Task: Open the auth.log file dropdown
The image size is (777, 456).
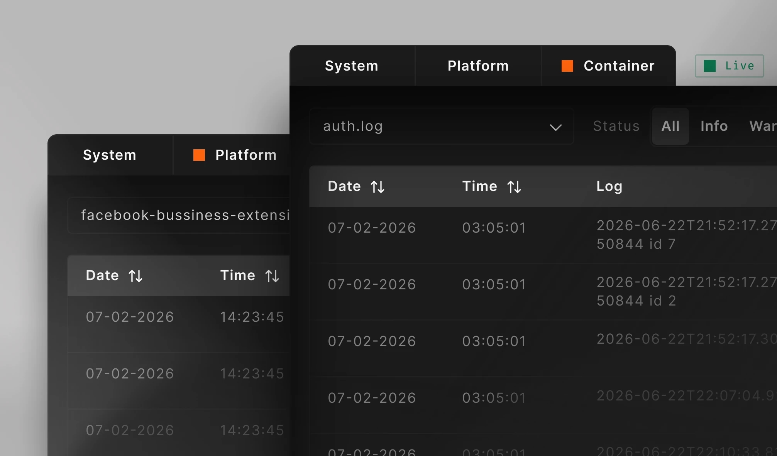Action: (442, 126)
